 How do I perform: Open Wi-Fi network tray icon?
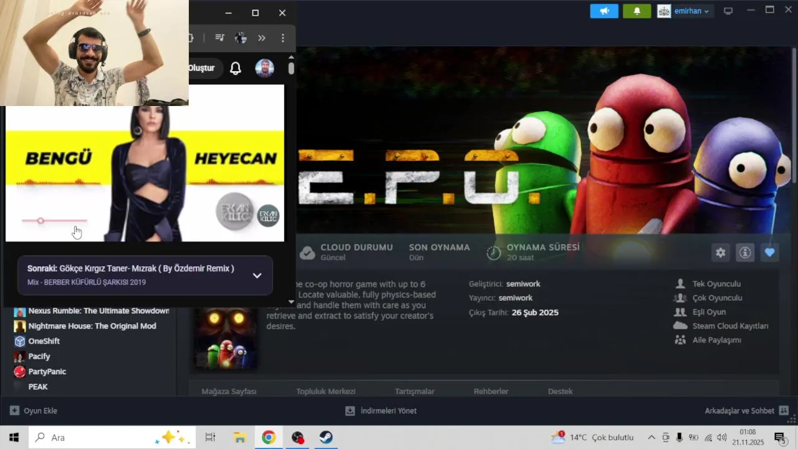click(x=708, y=437)
